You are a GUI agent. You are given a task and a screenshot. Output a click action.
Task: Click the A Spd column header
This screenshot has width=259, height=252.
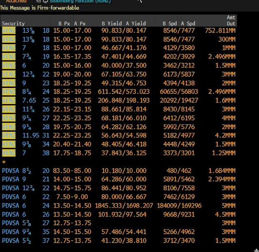point(188,23)
